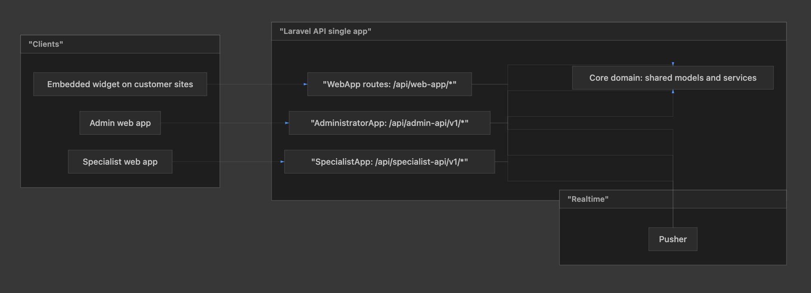Click the "Clients" group title
Image resolution: width=811 pixels, height=293 pixels.
tap(46, 44)
